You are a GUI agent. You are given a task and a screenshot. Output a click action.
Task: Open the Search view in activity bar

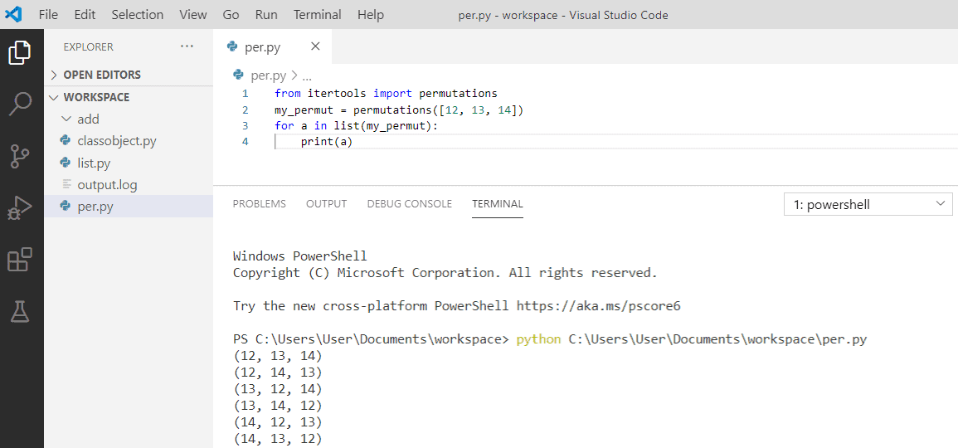pyautogui.click(x=20, y=104)
